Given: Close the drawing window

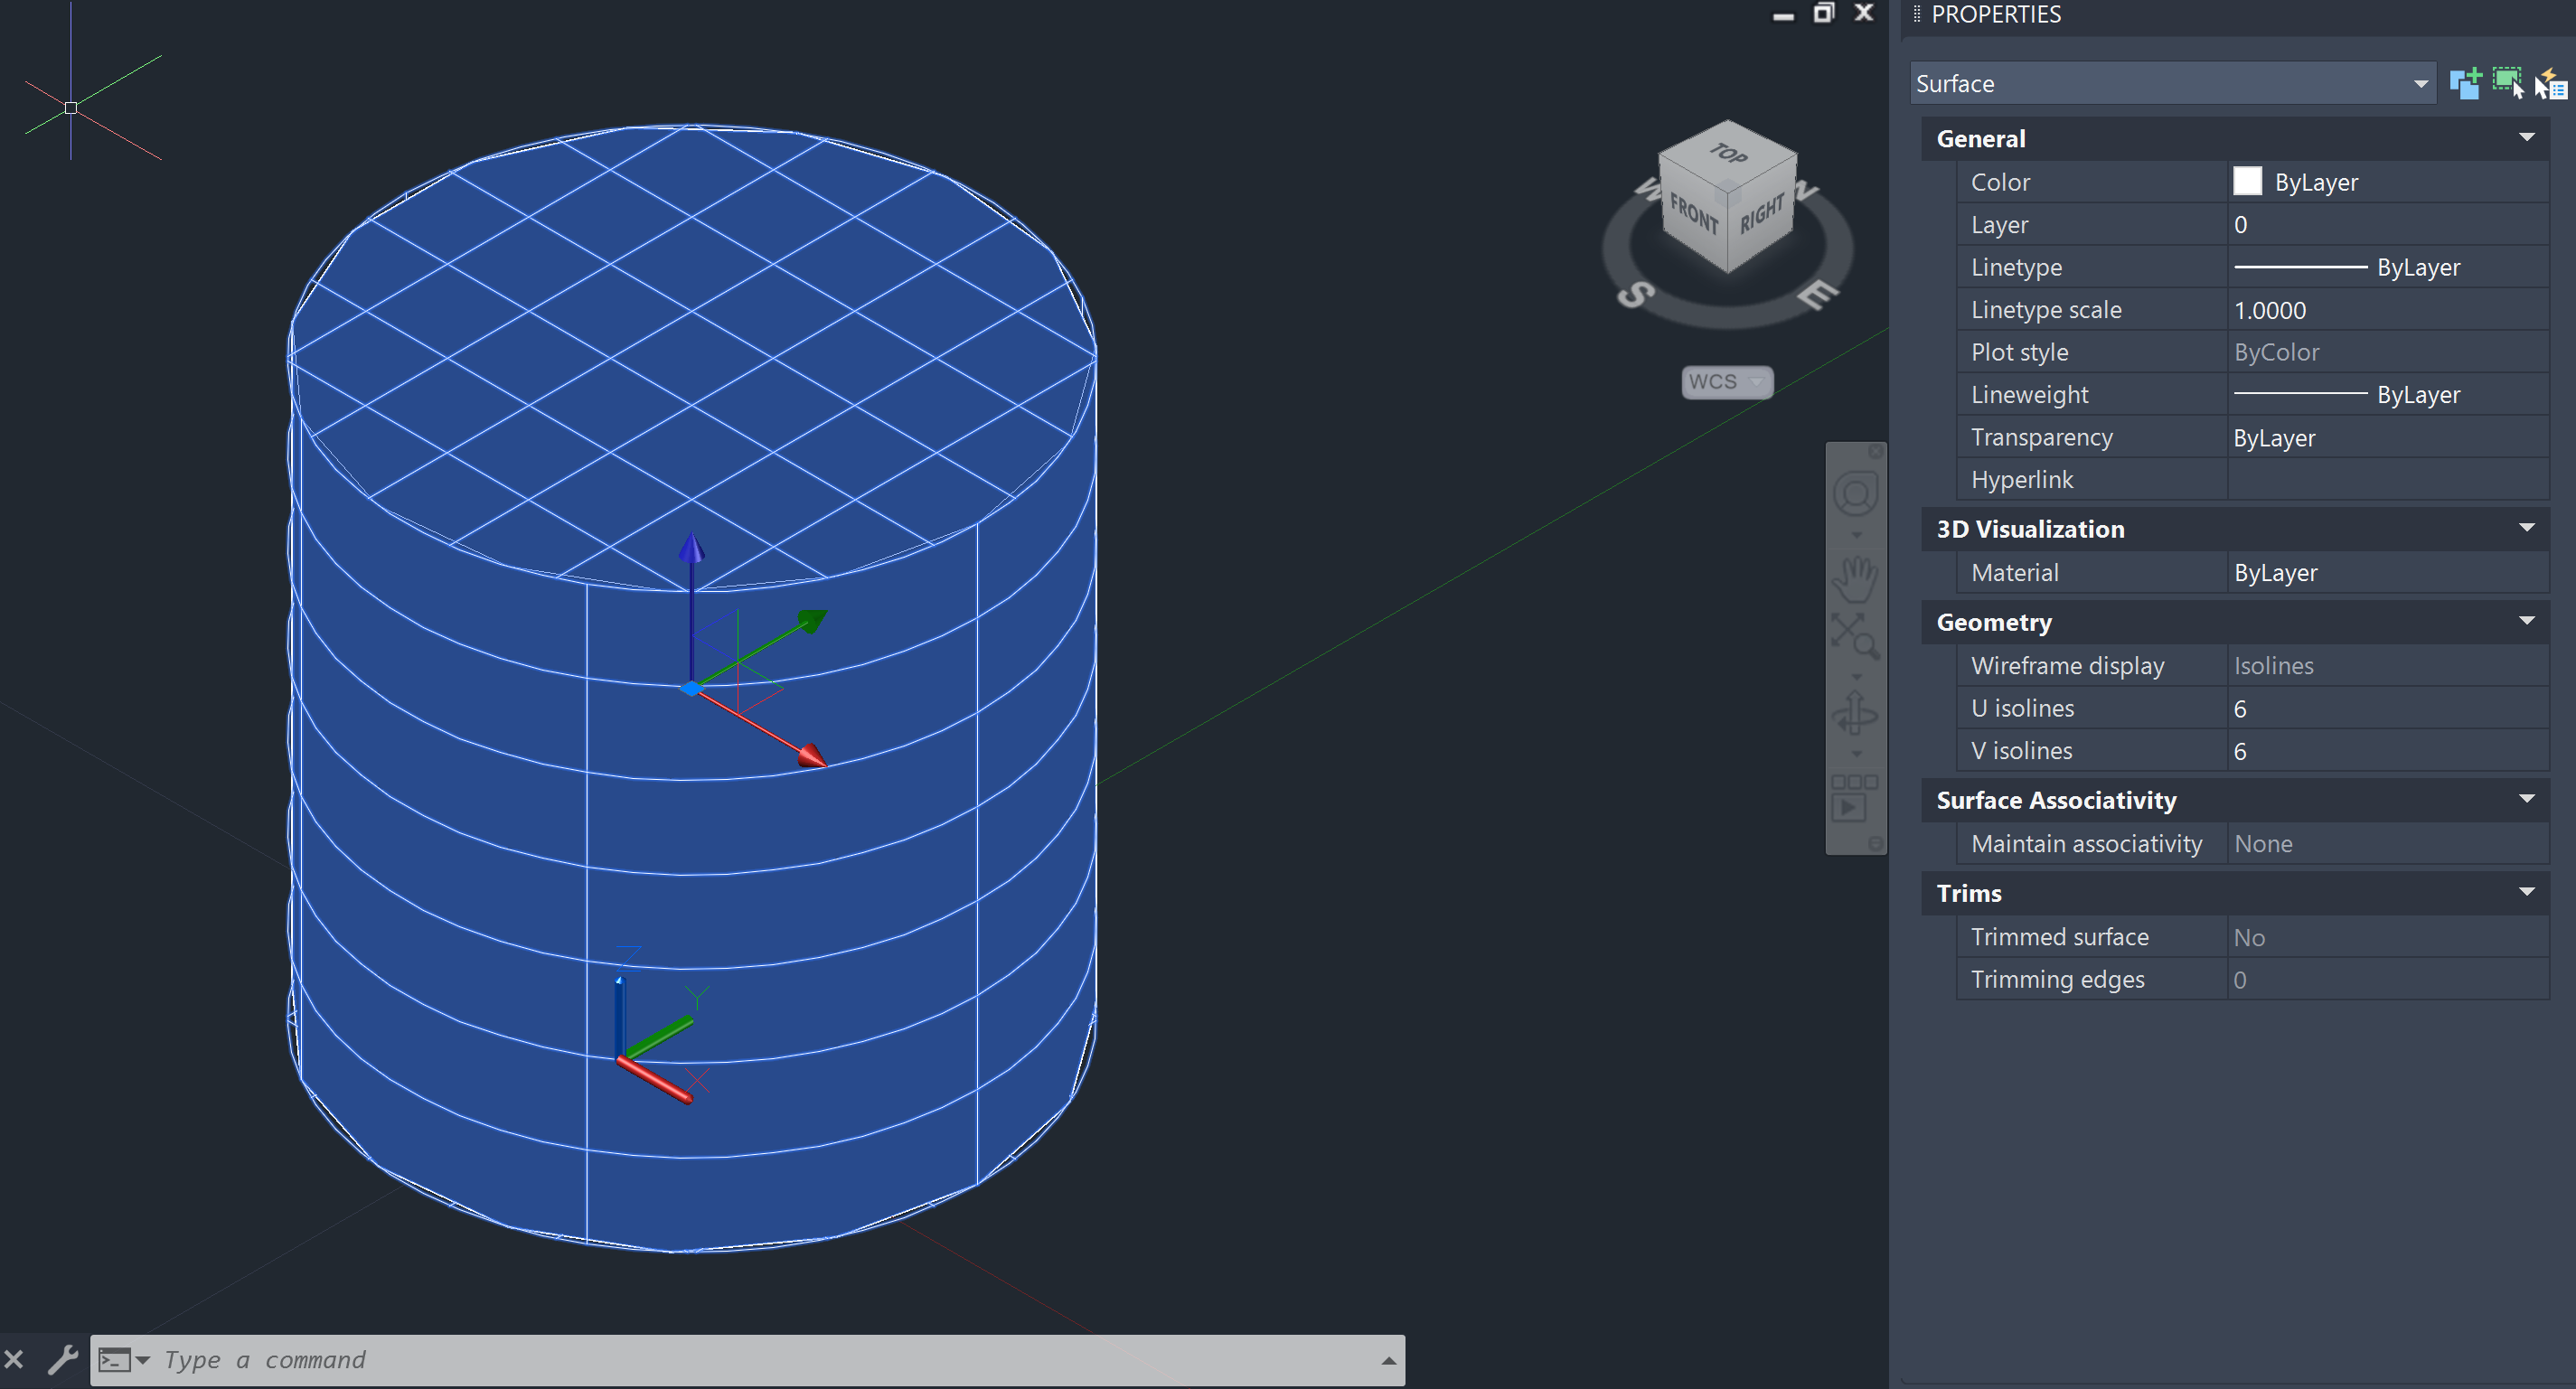Looking at the screenshot, I should point(1864,12).
